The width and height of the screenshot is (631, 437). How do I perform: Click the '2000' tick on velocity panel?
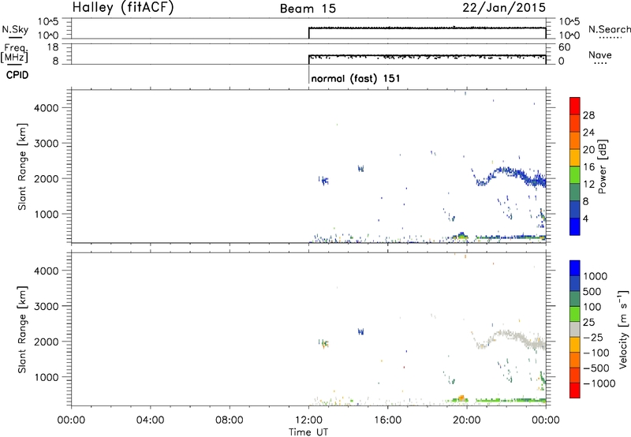tap(47, 342)
